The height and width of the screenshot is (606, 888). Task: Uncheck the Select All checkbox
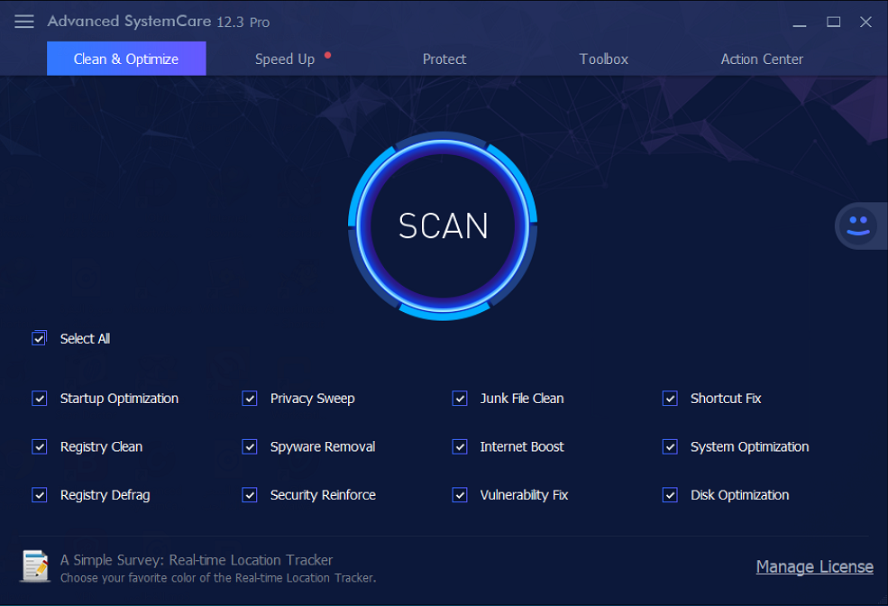[x=40, y=339]
